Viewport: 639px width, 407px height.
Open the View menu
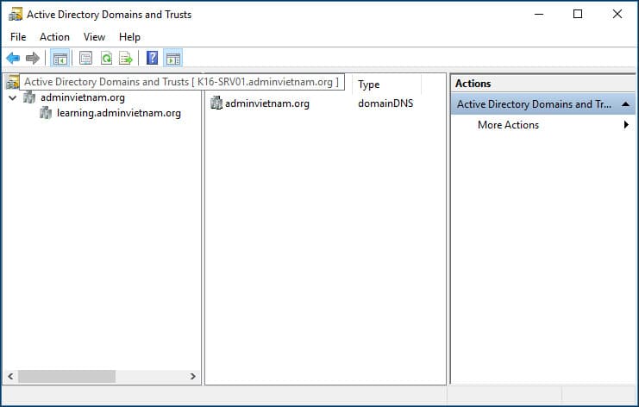(x=94, y=37)
